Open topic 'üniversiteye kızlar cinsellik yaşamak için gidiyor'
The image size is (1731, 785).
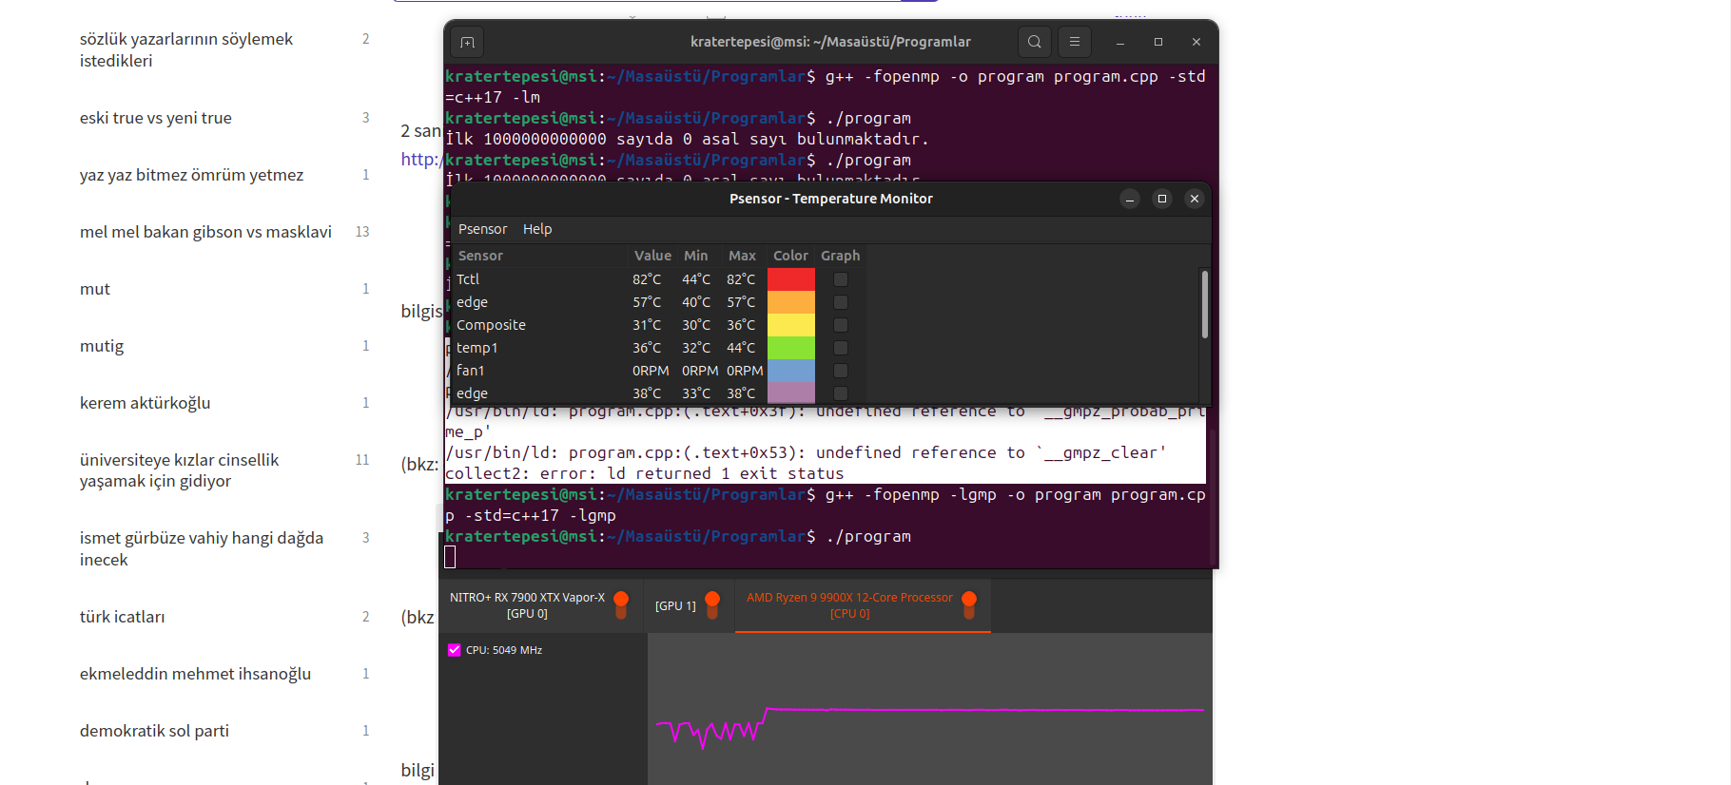point(179,470)
